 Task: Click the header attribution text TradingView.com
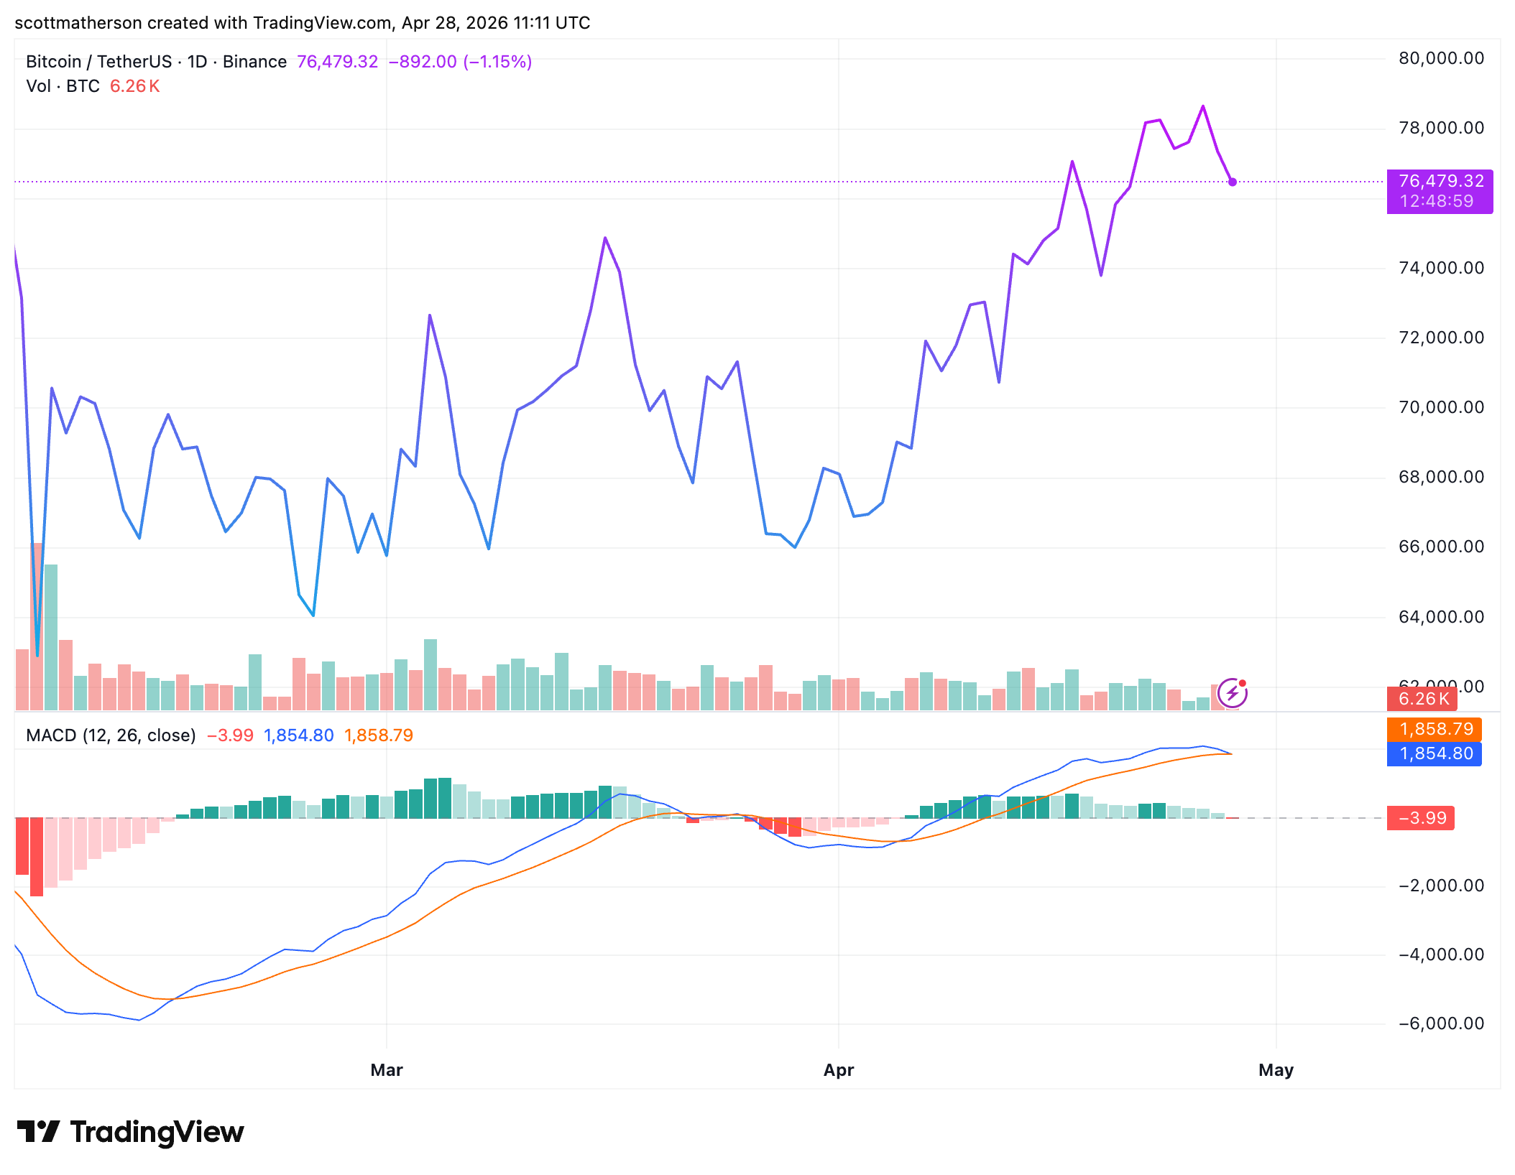click(323, 23)
